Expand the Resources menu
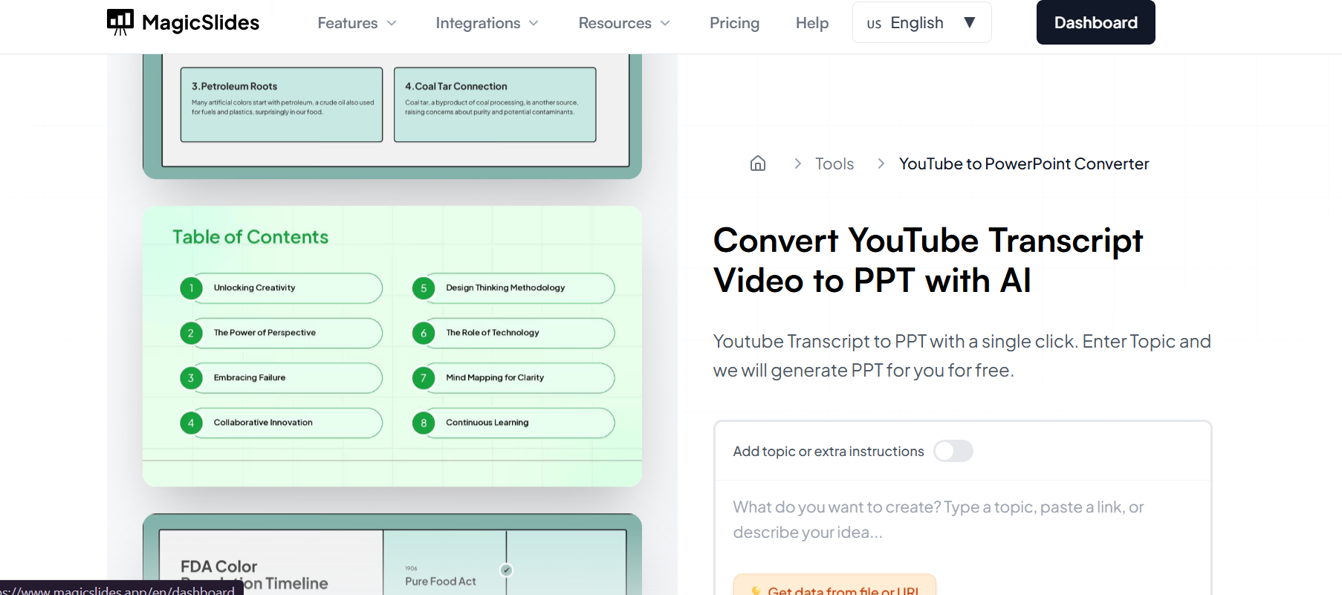The image size is (1342, 595). [624, 23]
